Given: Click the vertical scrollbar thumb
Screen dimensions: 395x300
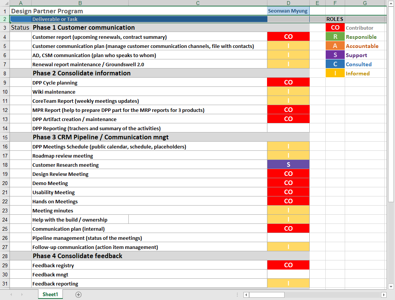Looking at the screenshot, I should pyautogui.click(x=391, y=104).
